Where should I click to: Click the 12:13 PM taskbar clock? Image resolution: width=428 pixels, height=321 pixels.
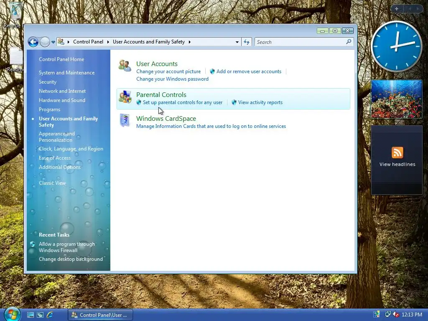click(x=412, y=315)
